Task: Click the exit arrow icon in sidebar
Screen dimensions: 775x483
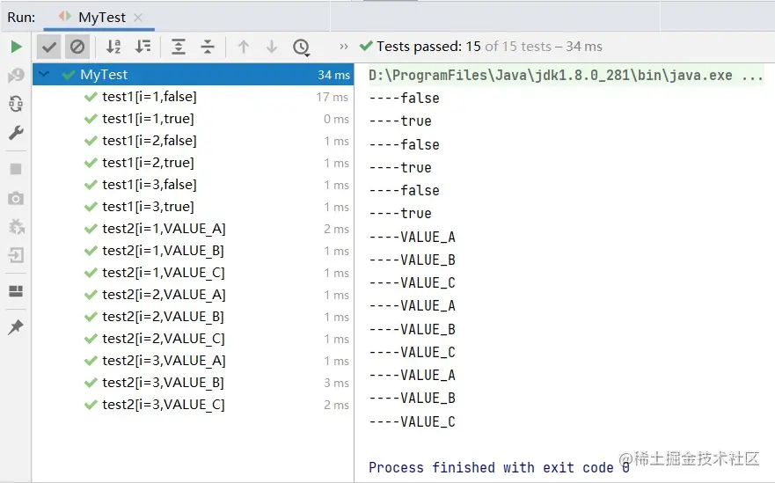Action: click(x=16, y=256)
